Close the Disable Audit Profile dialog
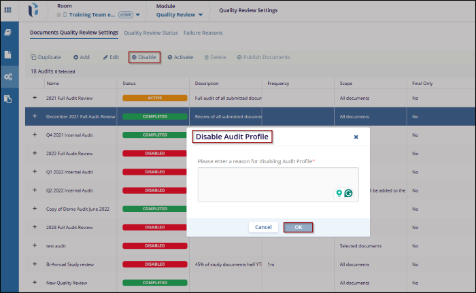476x293 pixels. (356, 137)
